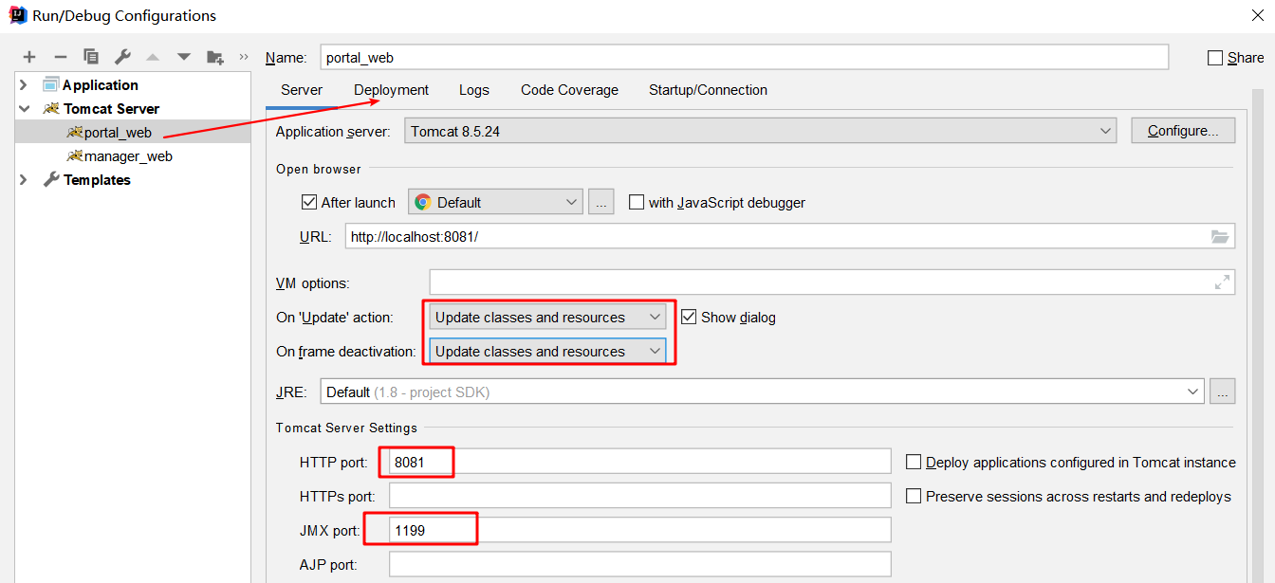Image resolution: width=1275 pixels, height=583 pixels.
Task: Click the Templates wrench icon
Action: tap(51, 179)
